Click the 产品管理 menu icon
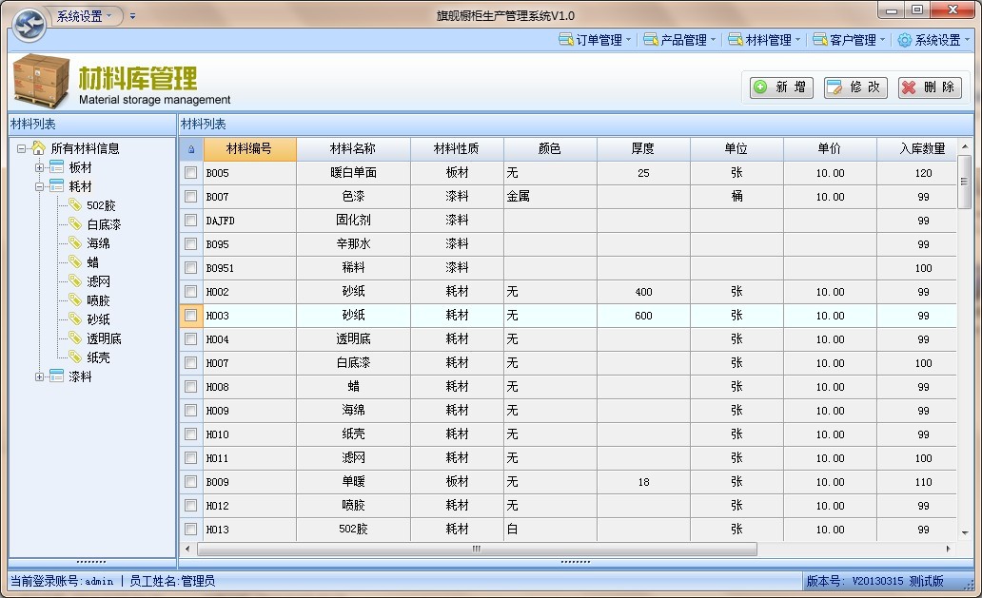 coord(651,39)
